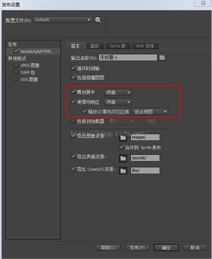Edit images/ path field

(x=145, y=137)
